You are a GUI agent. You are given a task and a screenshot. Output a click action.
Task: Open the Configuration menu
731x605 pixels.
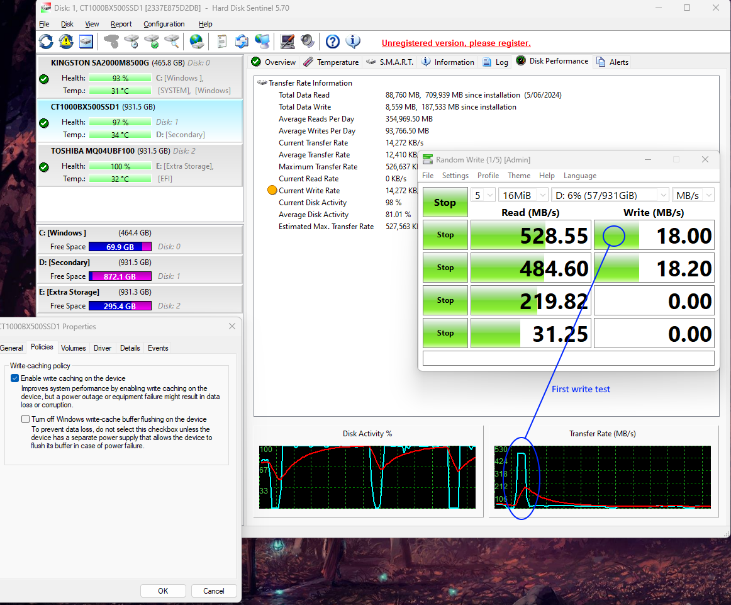164,25
